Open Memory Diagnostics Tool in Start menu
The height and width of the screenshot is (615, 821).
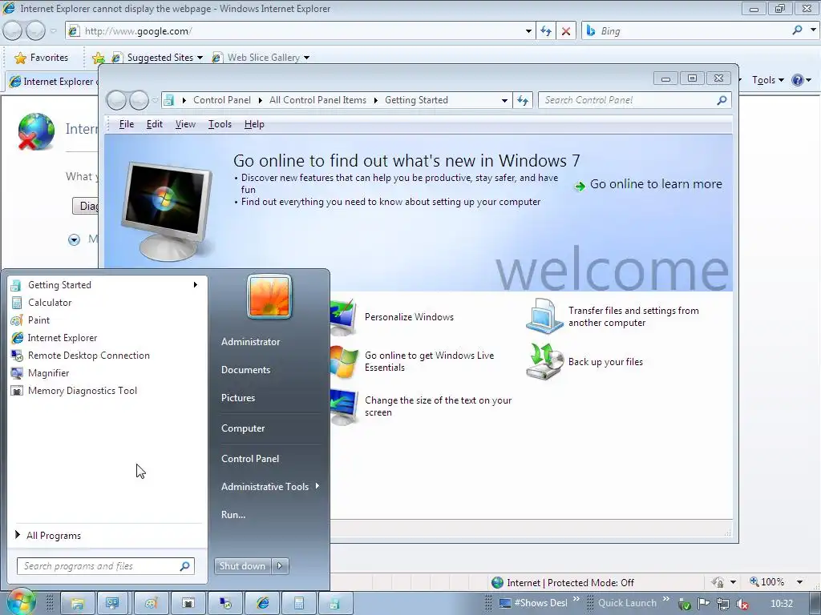(x=108, y=391)
